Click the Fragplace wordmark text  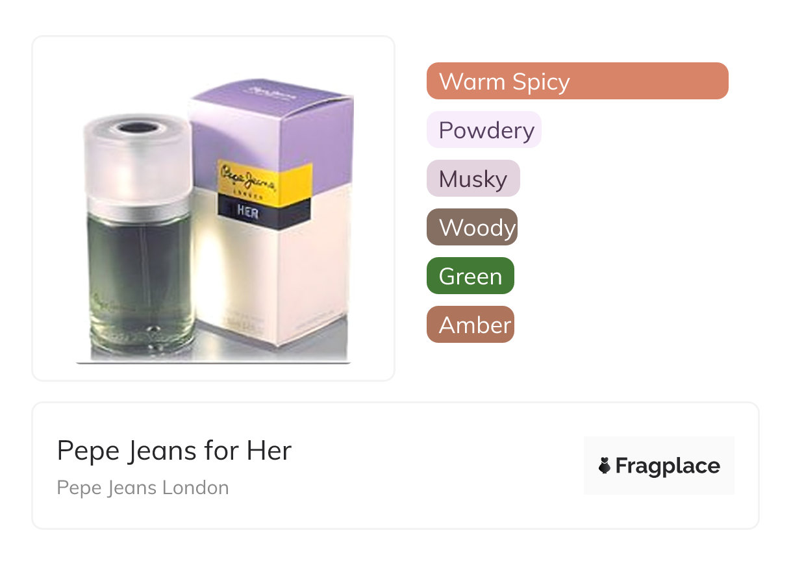[x=668, y=466]
